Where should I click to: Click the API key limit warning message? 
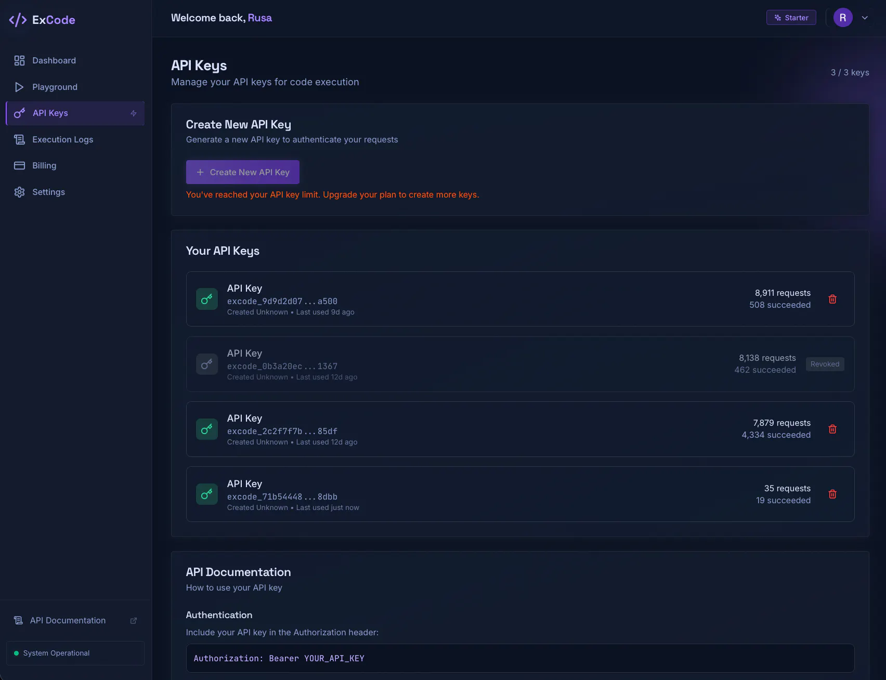pyautogui.click(x=332, y=194)
